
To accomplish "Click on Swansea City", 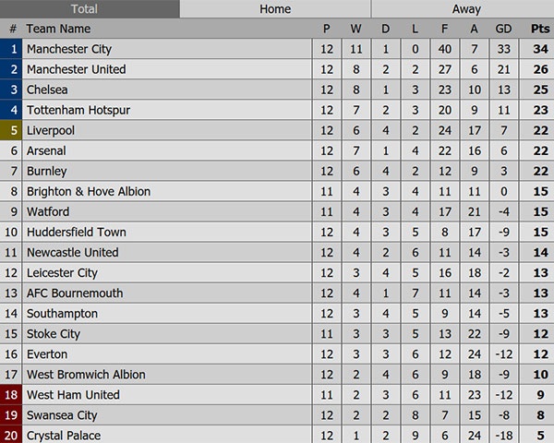I will point(62,414).
